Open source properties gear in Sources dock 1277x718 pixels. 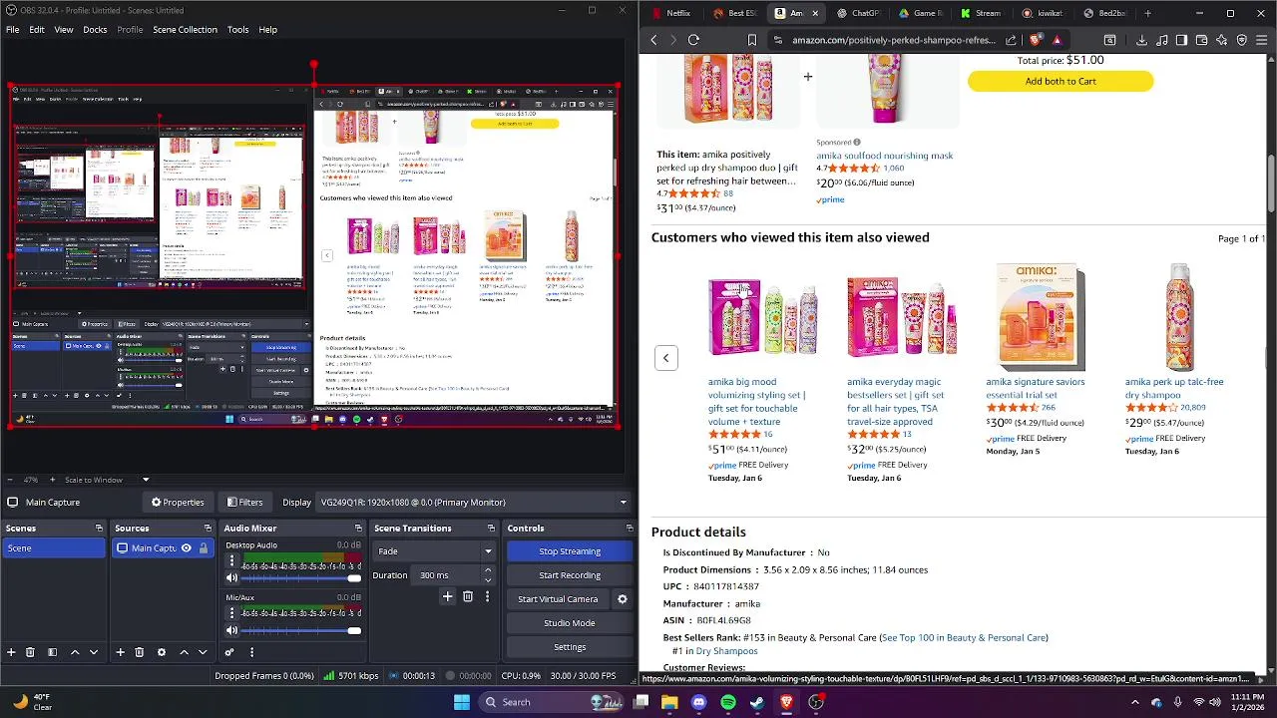coord(162,652)
